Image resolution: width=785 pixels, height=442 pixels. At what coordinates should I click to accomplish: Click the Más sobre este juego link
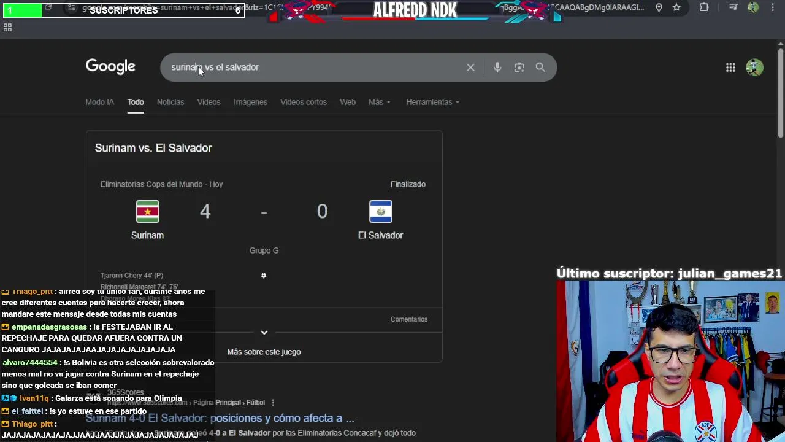[264, 352]
